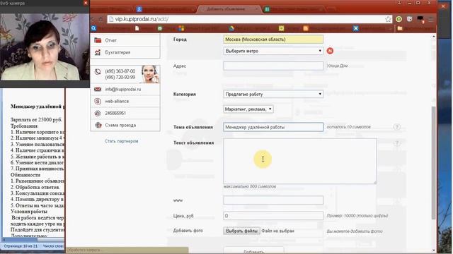
Task: Open the Маркетинг, реклама subcategory dropdown
Action: tap(248, 109)
